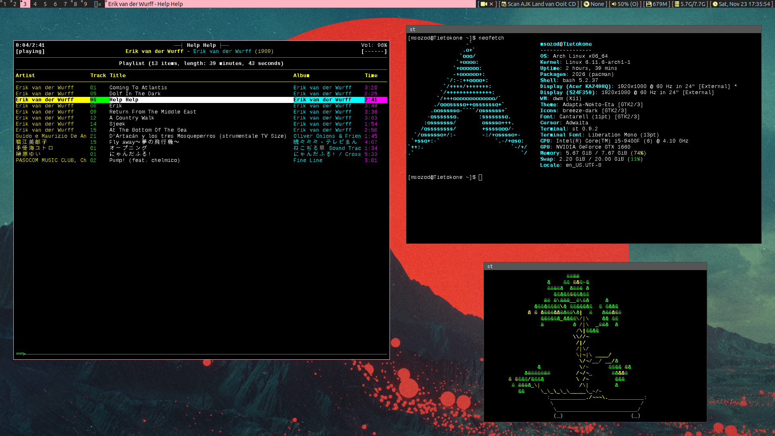Select the 'Fly away' Japanese track
This screenshot has height=436, width=775.
point(201,142)
